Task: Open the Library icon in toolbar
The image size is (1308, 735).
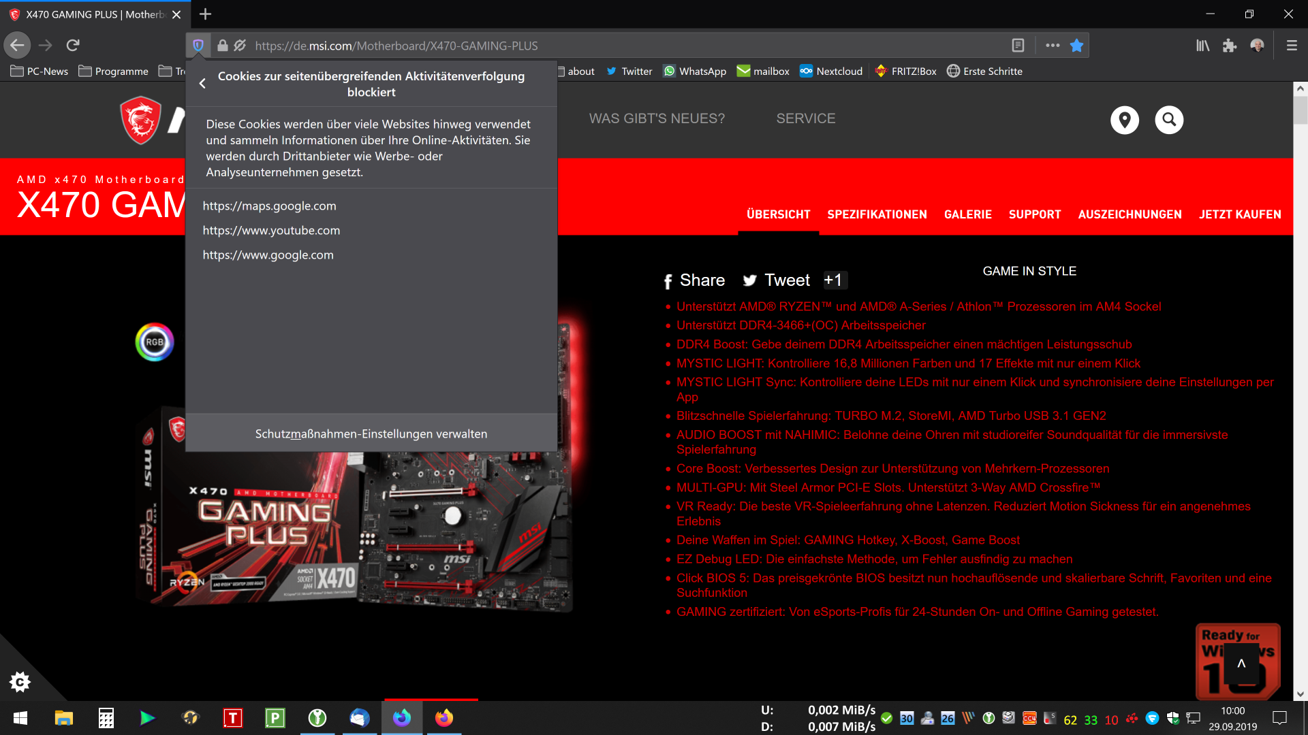Action: pos(1202,46)
